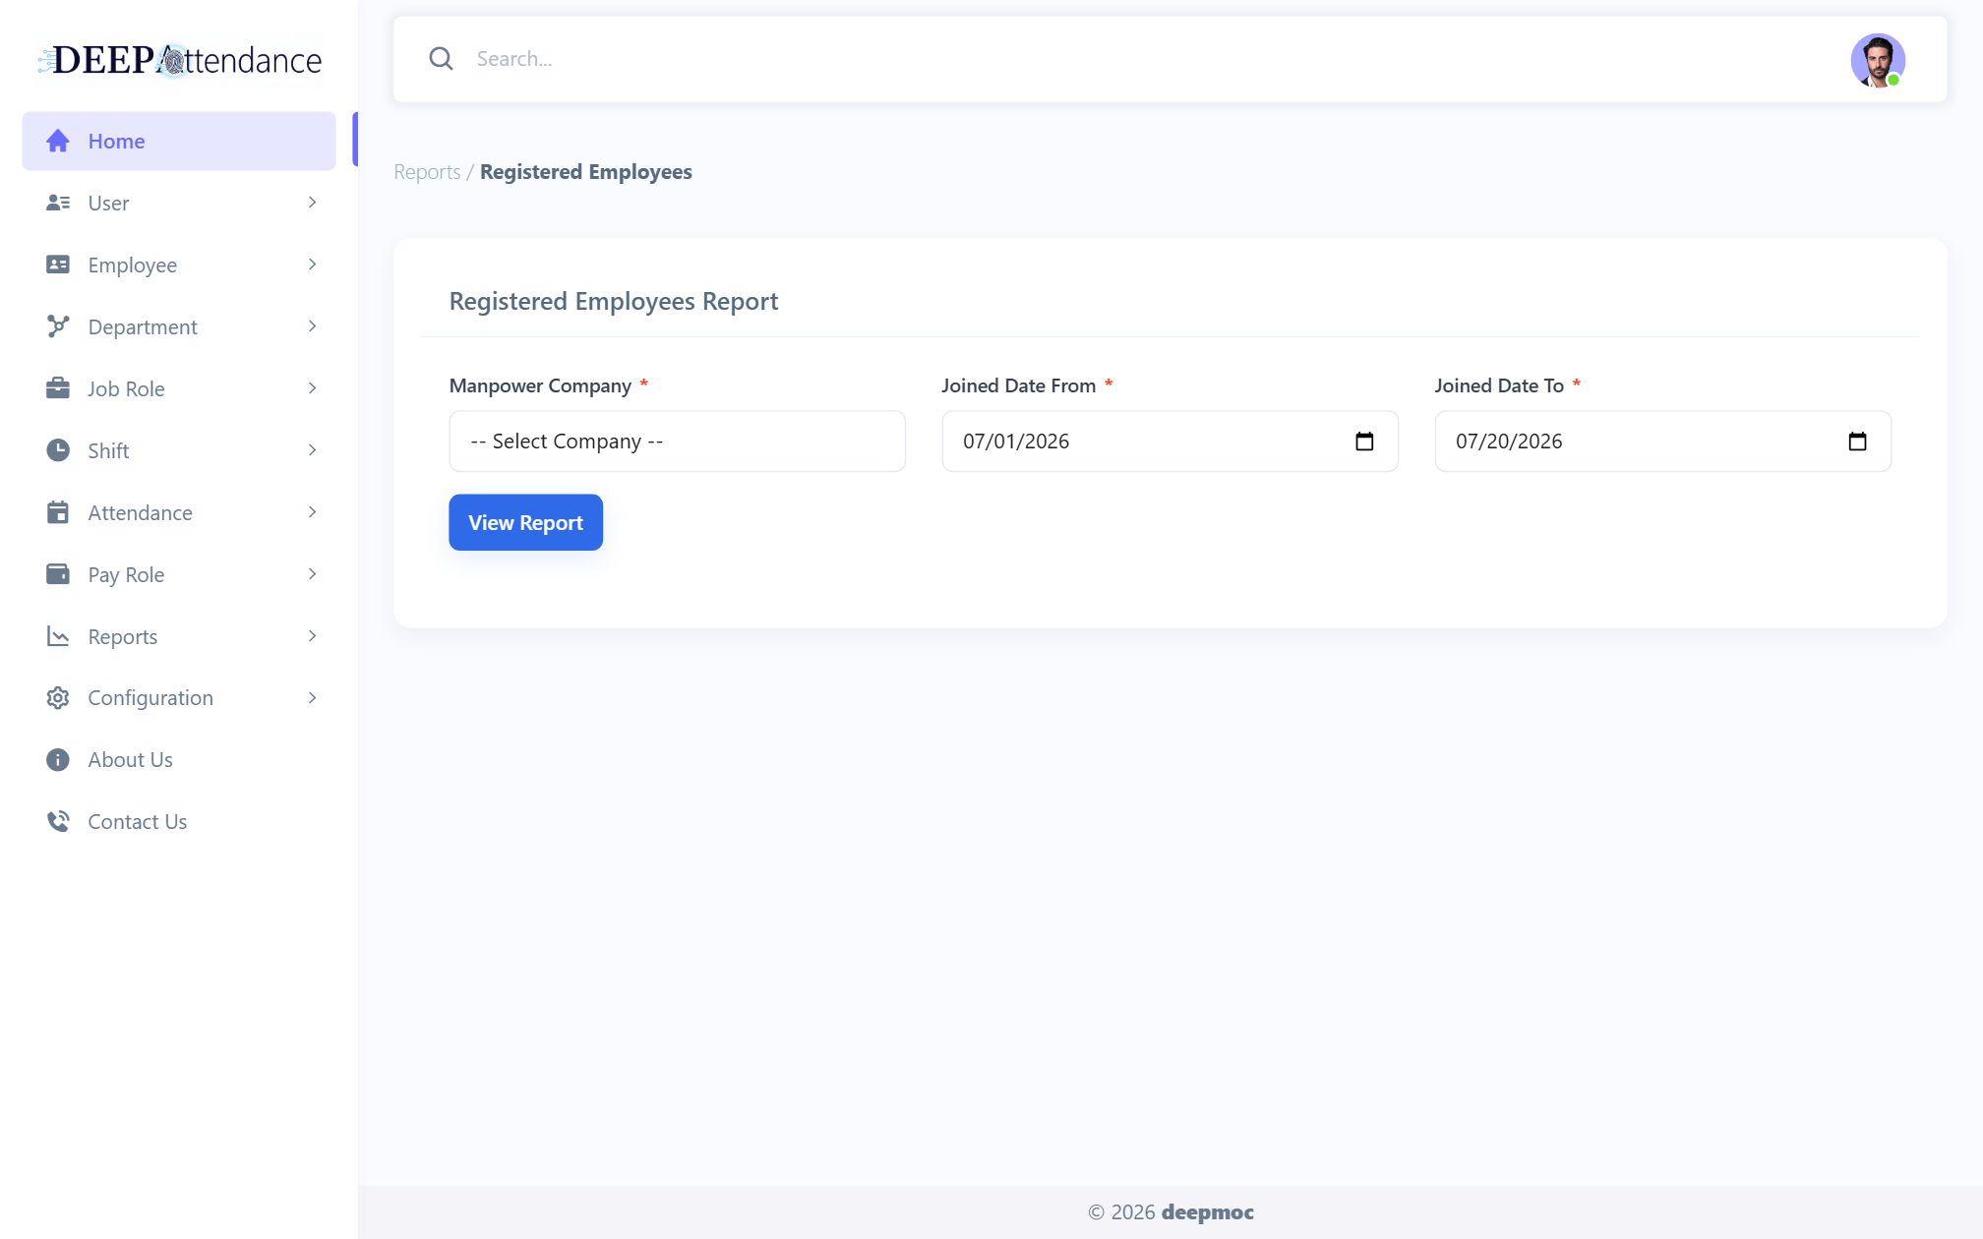
Task: Open the Job Role menu item
Action: tap(179, 388)
